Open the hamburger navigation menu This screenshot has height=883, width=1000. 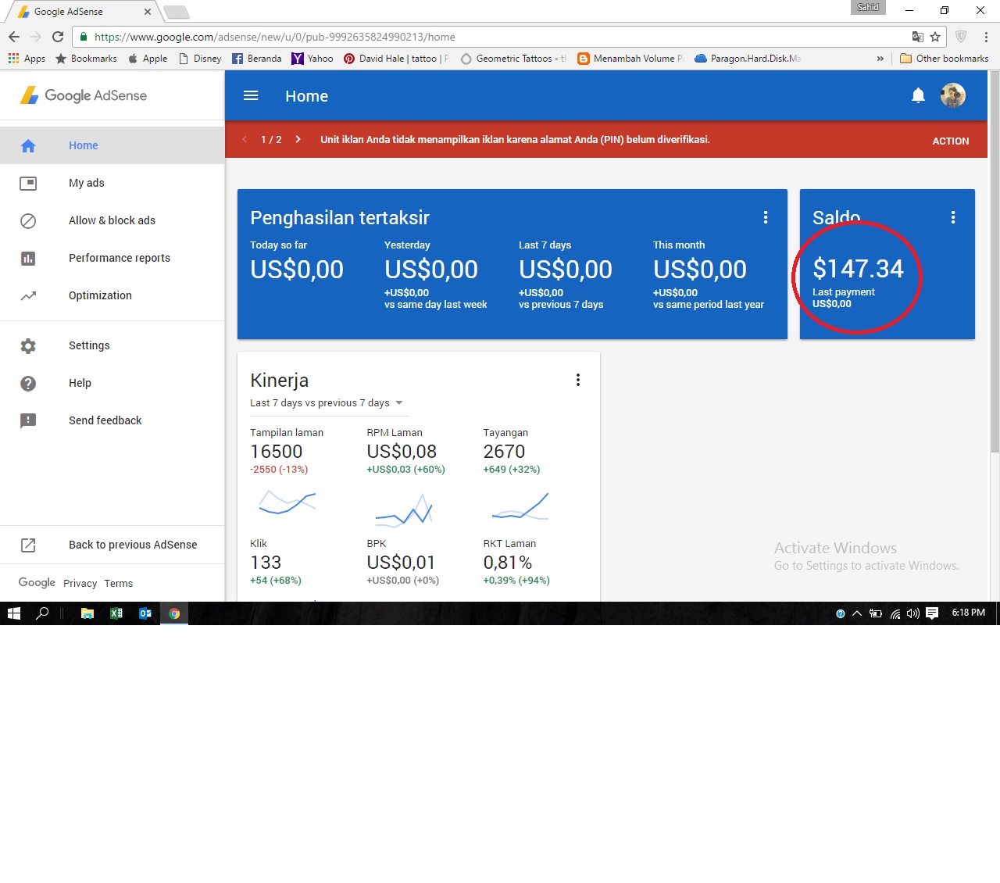(251, 95)
